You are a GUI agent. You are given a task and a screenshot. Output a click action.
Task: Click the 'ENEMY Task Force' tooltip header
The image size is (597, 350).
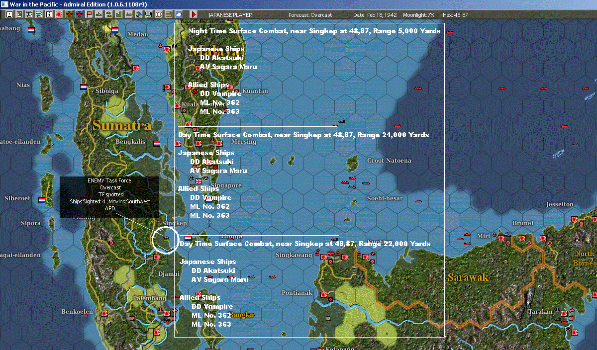(109, 181)
